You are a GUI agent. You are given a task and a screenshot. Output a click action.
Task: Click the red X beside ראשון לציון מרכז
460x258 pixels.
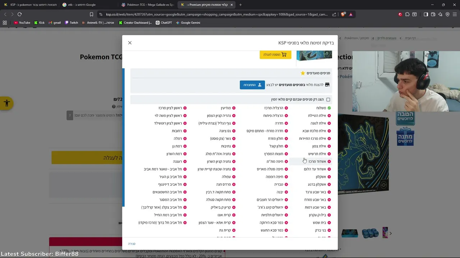pos(185,108)
